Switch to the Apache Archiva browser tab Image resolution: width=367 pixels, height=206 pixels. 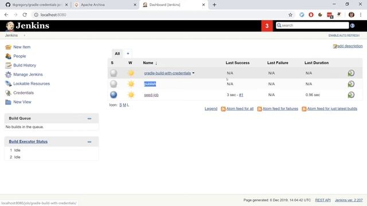pos(106,5)
